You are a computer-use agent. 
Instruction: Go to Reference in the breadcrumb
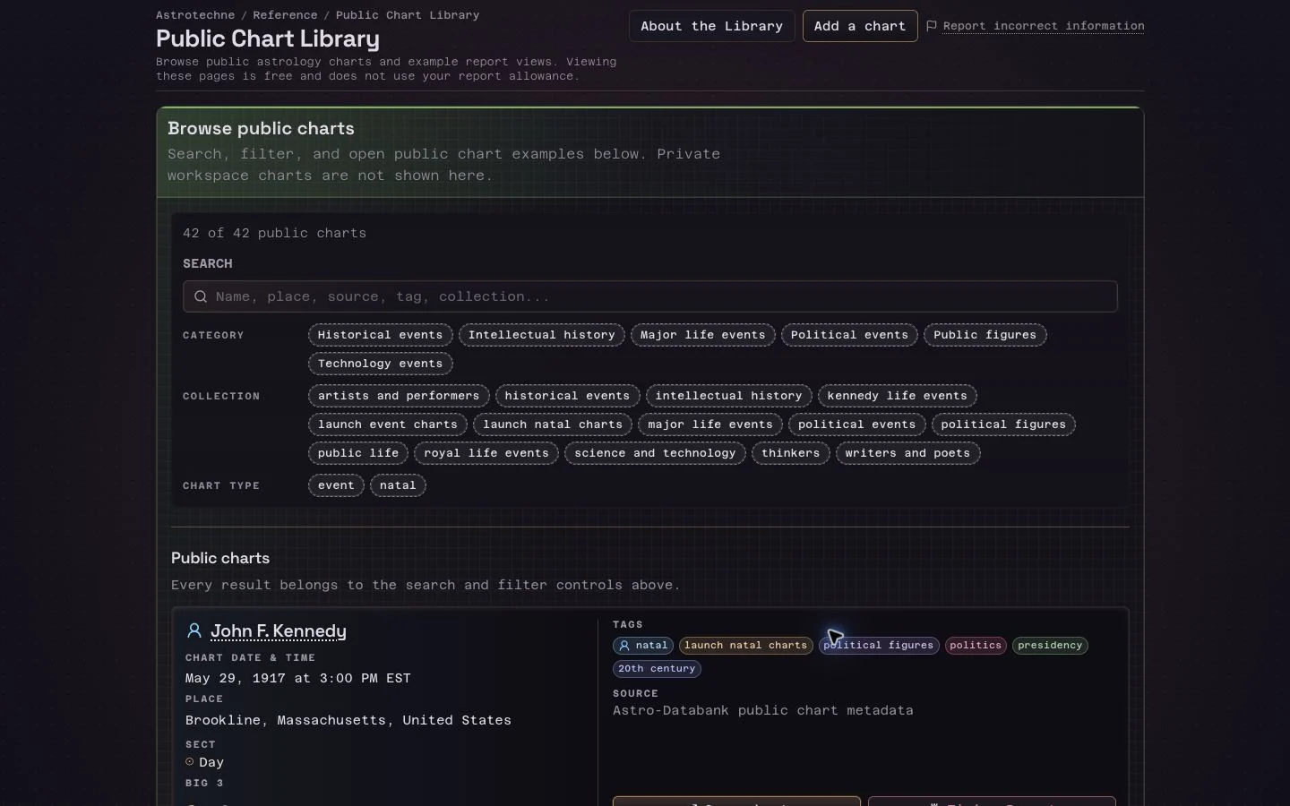[x=285, y=15]
